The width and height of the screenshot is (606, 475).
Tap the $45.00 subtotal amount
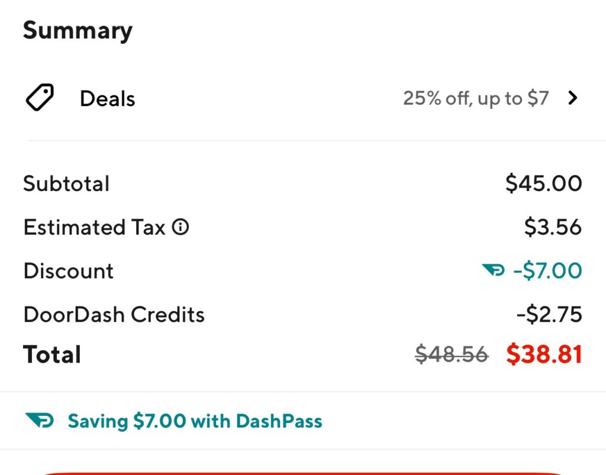(x=544, y=183)
